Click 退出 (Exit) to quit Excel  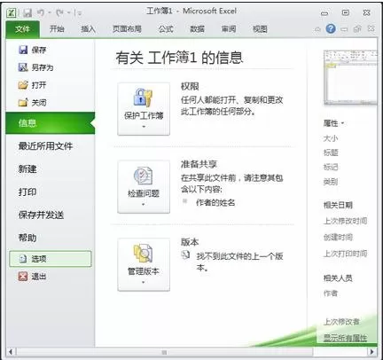pos(39,277)
